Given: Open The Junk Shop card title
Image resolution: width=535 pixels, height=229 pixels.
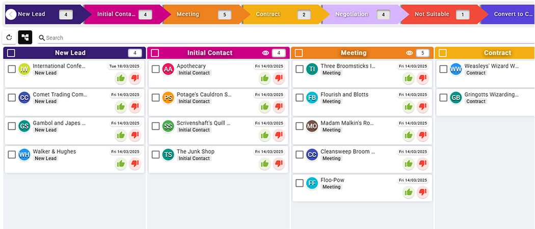Looking at the screenshot, I should 196,152.
